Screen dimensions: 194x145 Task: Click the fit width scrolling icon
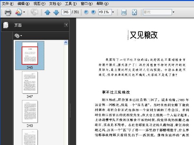(124, 12)
